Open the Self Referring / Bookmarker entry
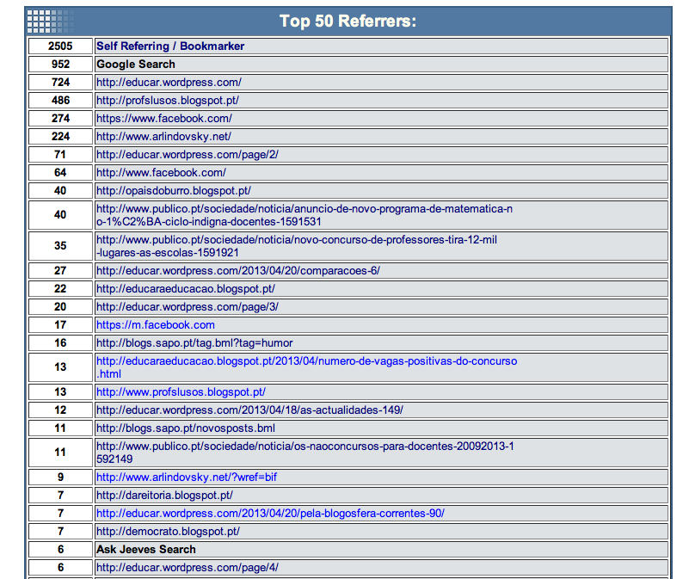Image resolution: width=689 pixels, height=579 pixels. [170, 46]
